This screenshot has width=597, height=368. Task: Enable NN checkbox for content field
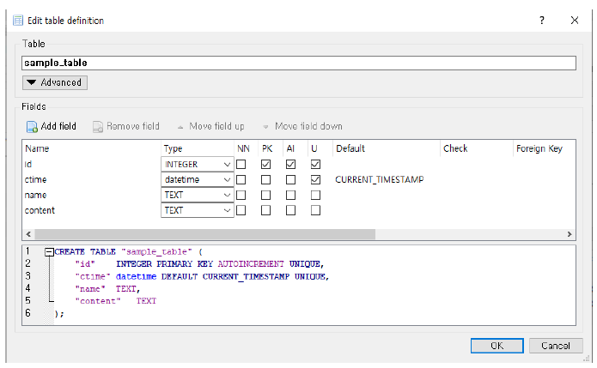241,210
